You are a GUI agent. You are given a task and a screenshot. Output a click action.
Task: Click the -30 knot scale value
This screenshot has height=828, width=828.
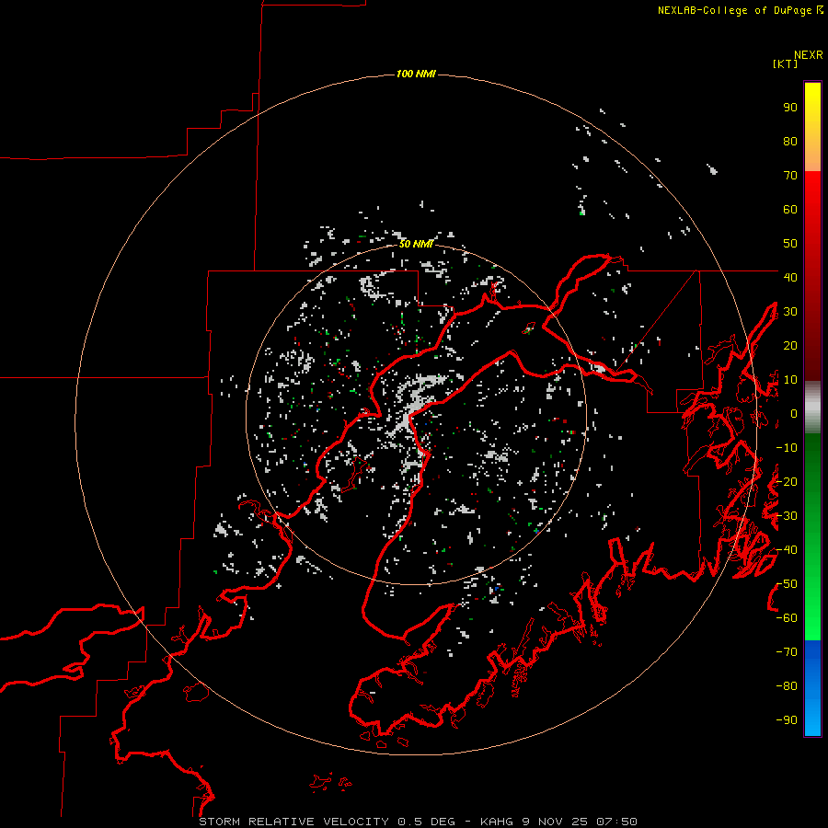[x=787, y=516]
